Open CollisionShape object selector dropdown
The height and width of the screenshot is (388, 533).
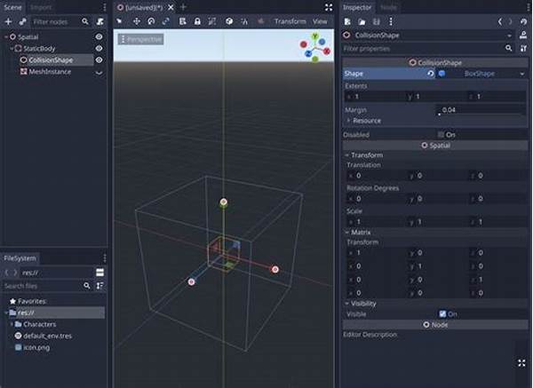(x=509, y=36)
